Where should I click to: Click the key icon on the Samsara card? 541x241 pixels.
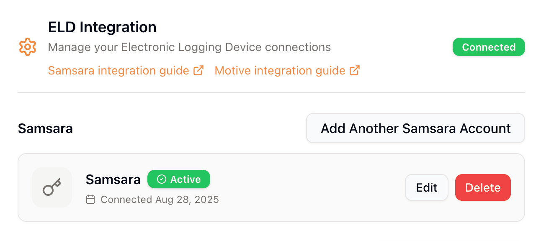52,187
